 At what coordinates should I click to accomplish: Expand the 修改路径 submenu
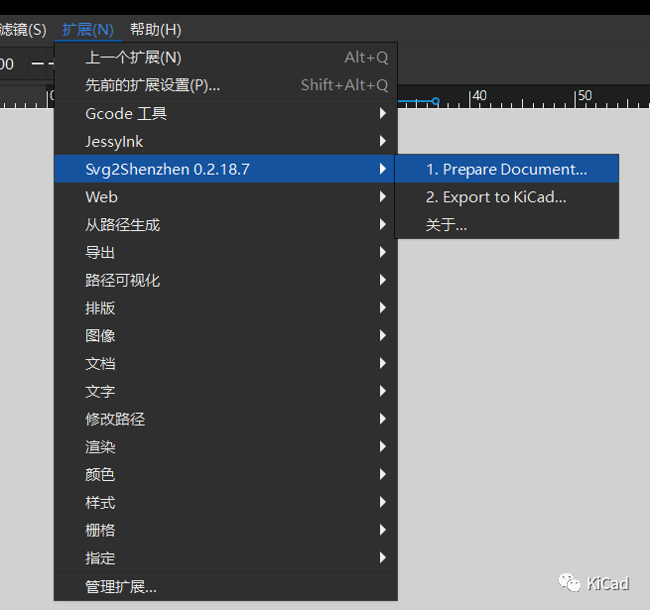(226, 419)
